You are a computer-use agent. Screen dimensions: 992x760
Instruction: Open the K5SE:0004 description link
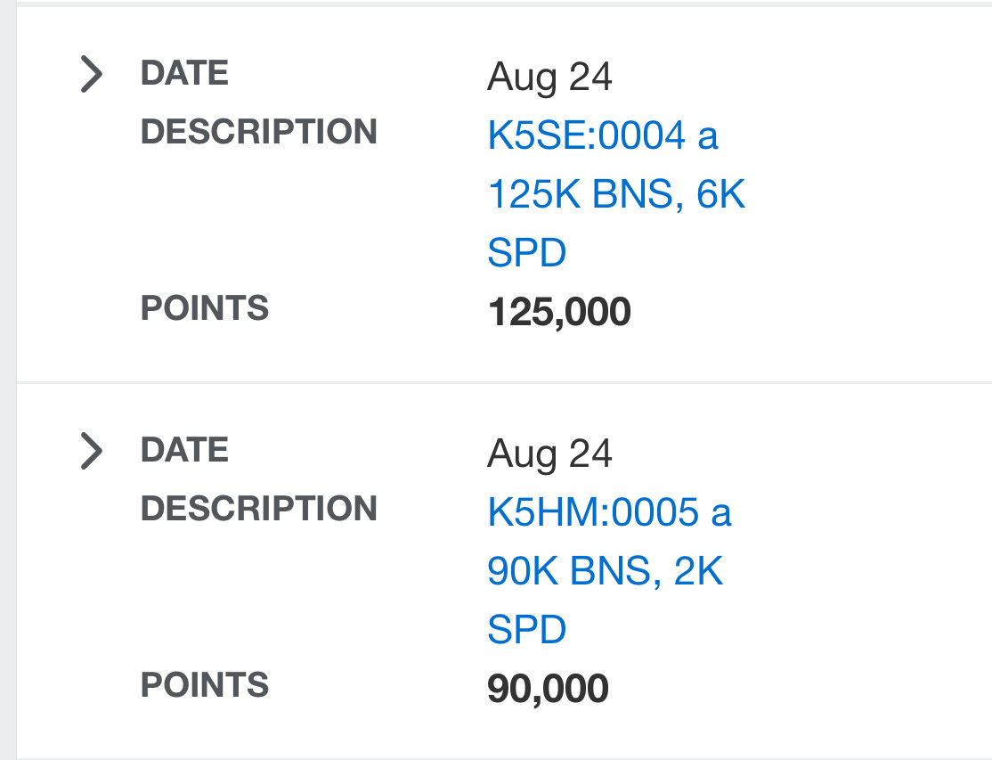602,136
